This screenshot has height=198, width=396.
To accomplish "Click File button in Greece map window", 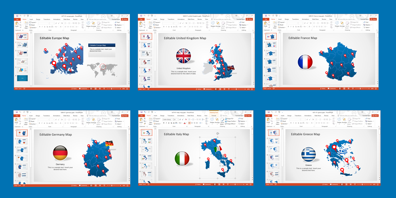I will 269,116.
